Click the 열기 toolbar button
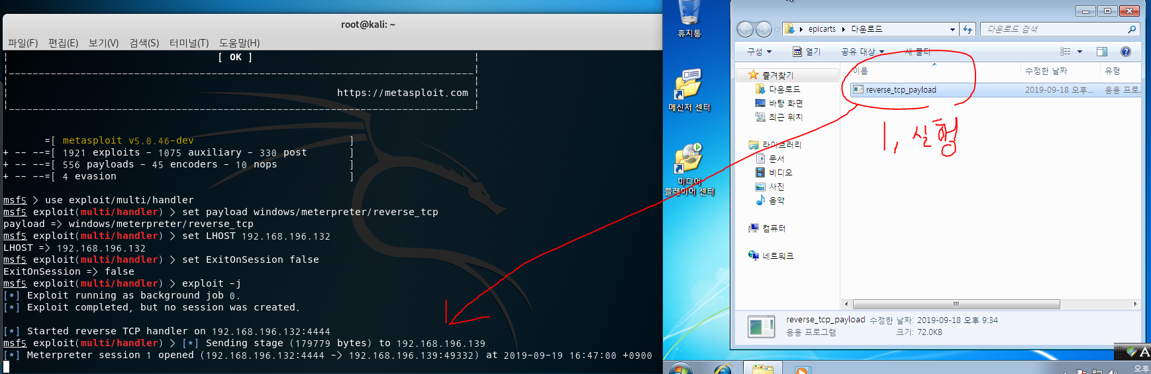 807,52
